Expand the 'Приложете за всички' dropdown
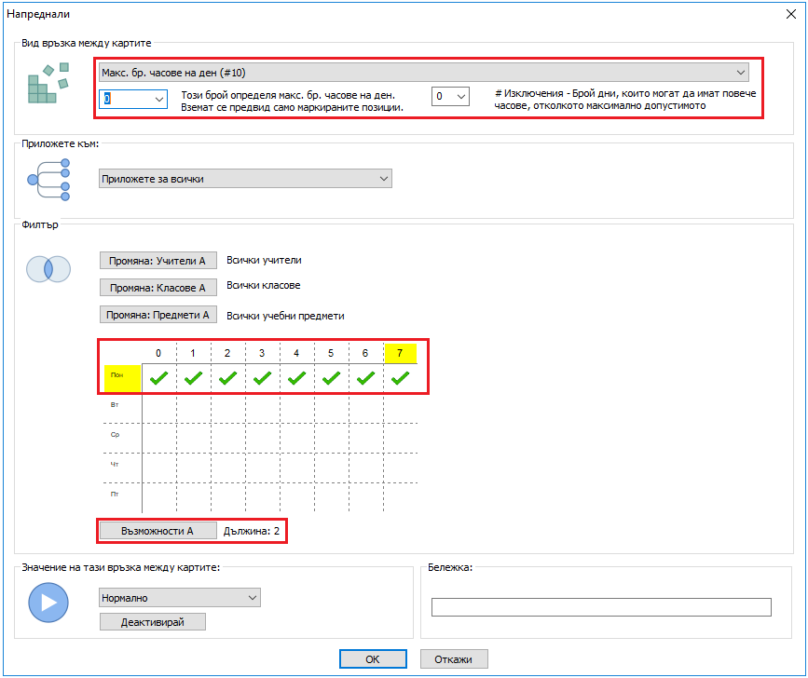 pos(245,179)
